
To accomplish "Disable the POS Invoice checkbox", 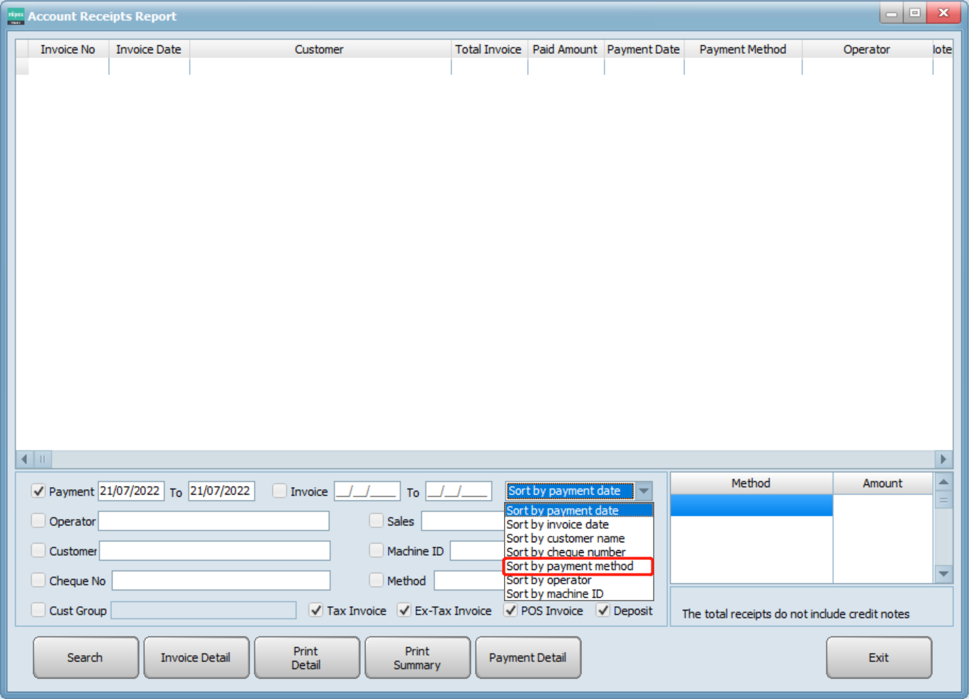I will 509,610.
